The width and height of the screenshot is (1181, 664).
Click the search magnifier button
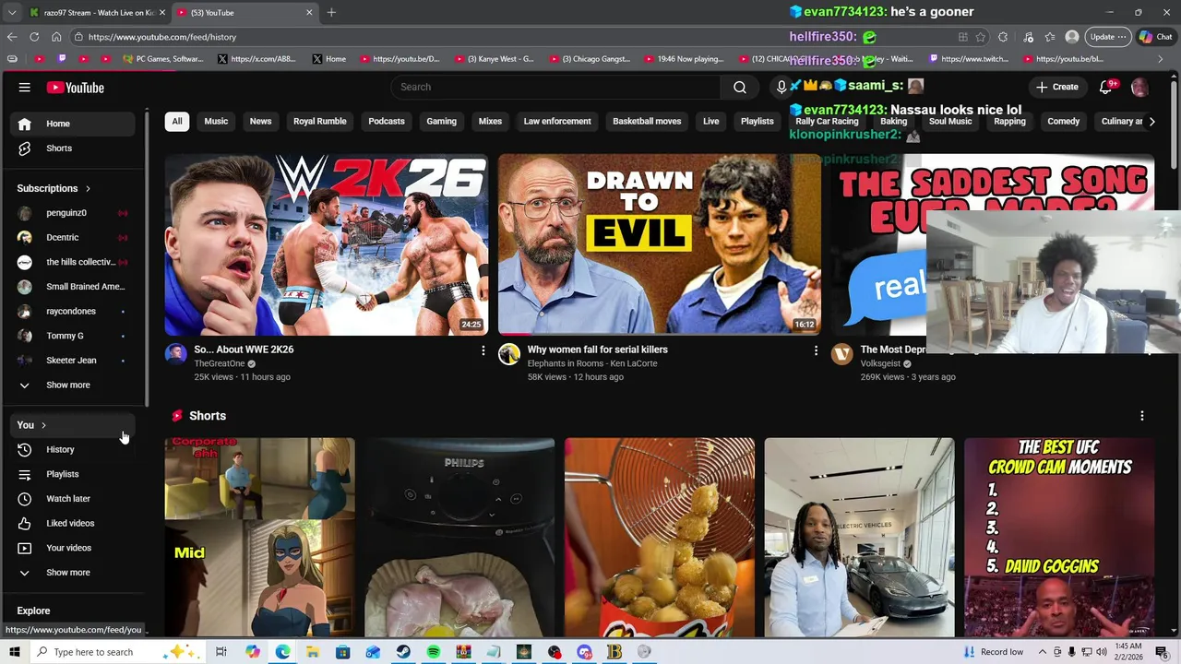click(x=740, y=87)
